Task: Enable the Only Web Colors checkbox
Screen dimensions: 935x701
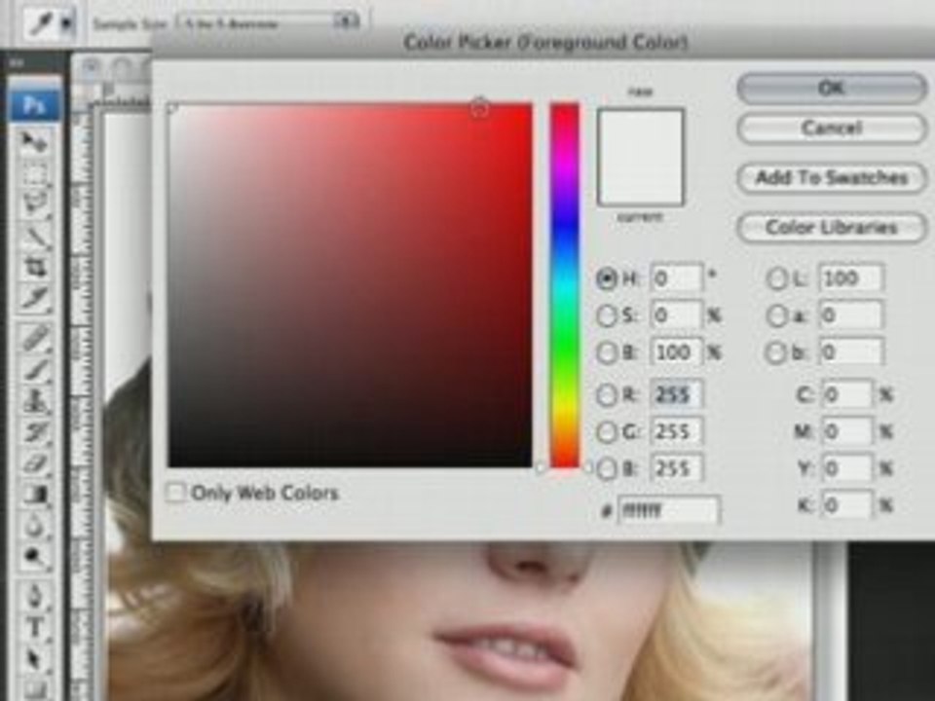Action: tap(176, 493)
